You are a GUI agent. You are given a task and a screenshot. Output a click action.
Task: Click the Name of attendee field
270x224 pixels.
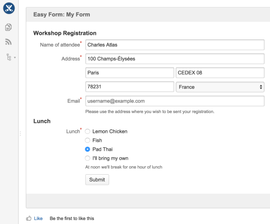[175, 45]
